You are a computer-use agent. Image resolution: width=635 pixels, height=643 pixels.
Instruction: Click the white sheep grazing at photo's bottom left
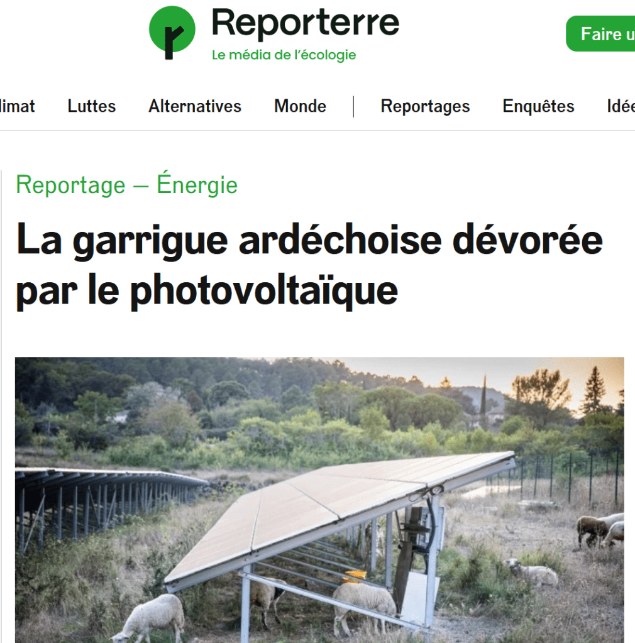pos(150,618)
